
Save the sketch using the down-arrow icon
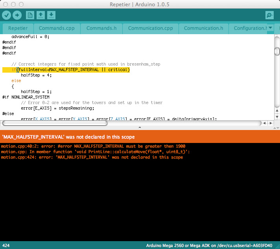tap(51, 15)
